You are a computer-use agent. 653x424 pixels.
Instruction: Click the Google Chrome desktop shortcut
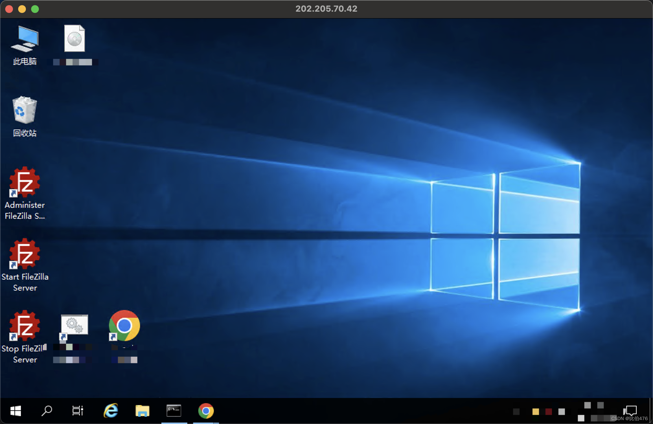pyautogui.click(x=124, y=326)
